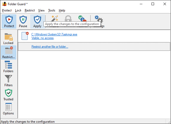Click the status bar resize grip
This screenshot has height=124, width=171.
click(169, 122)
